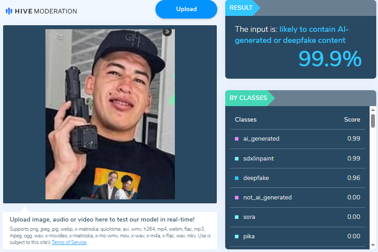Click the pink not_ai_generated class marker
The height and width of the screenshot is (252, 378).
(x=237, y=198)
